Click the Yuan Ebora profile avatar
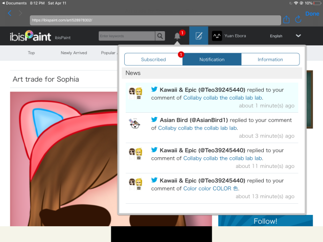 [x=217, y=36]
